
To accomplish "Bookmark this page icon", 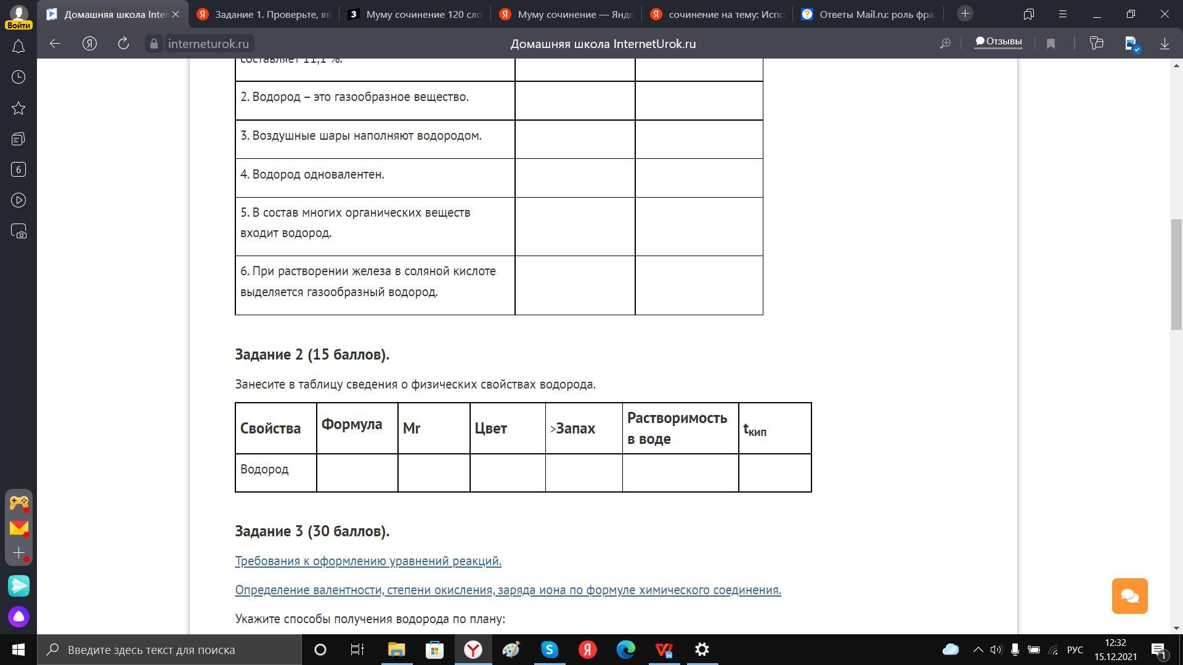I will click(1051, 43).
